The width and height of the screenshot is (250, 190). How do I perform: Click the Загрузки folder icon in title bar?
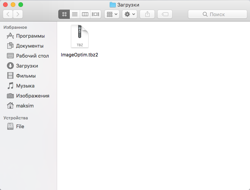113,5
